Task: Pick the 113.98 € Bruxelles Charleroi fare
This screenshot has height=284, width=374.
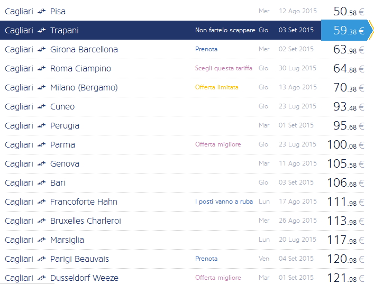Action: pos(345,221)
